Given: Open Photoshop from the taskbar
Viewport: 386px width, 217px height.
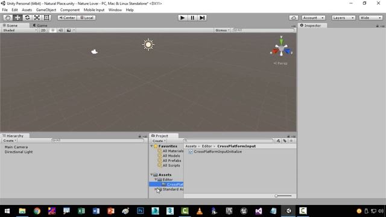Looking at the screenshot, I should tap(141, 211).
